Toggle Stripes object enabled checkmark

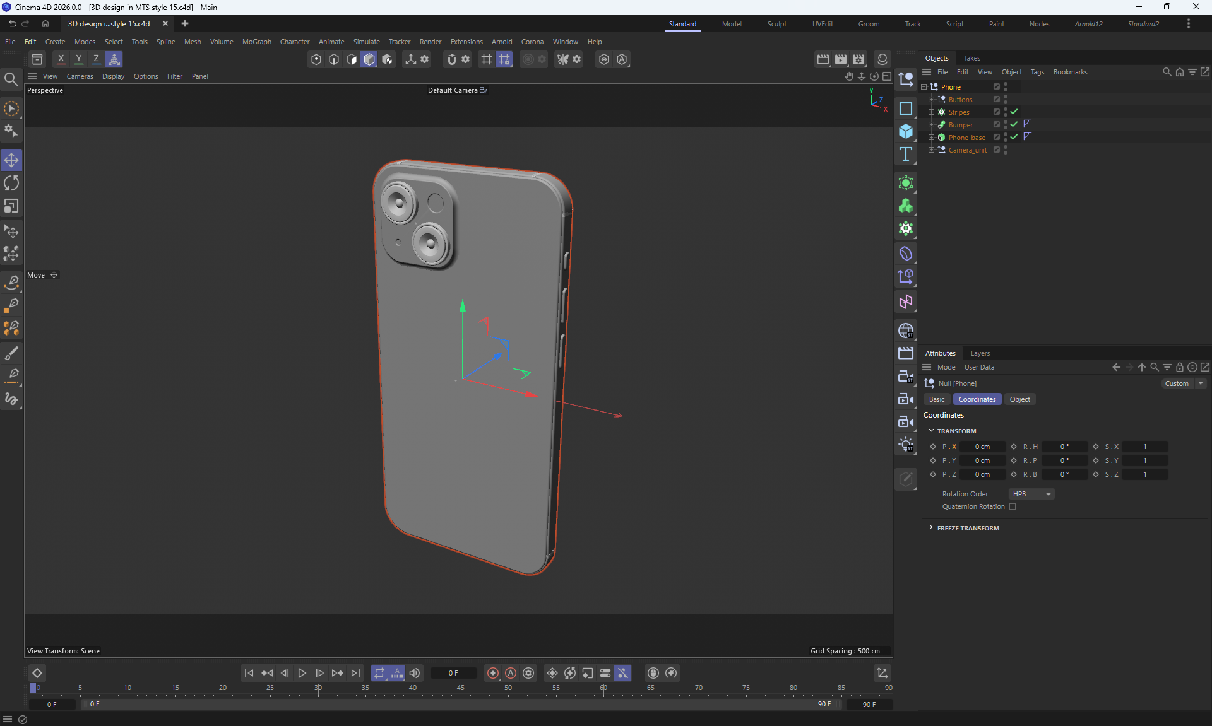(1014, 112)
